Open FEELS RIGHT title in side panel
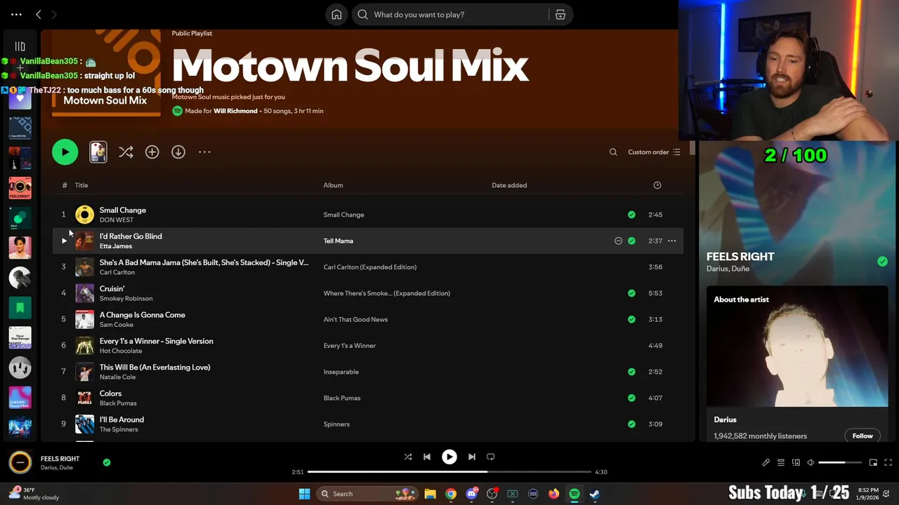 click(740, 257)
